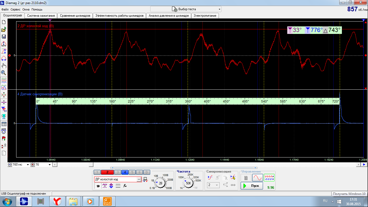Switch to the Система зажигания tab
This screenshot has height=207, width=368.
pyautogui.click(x=41, y=16)
